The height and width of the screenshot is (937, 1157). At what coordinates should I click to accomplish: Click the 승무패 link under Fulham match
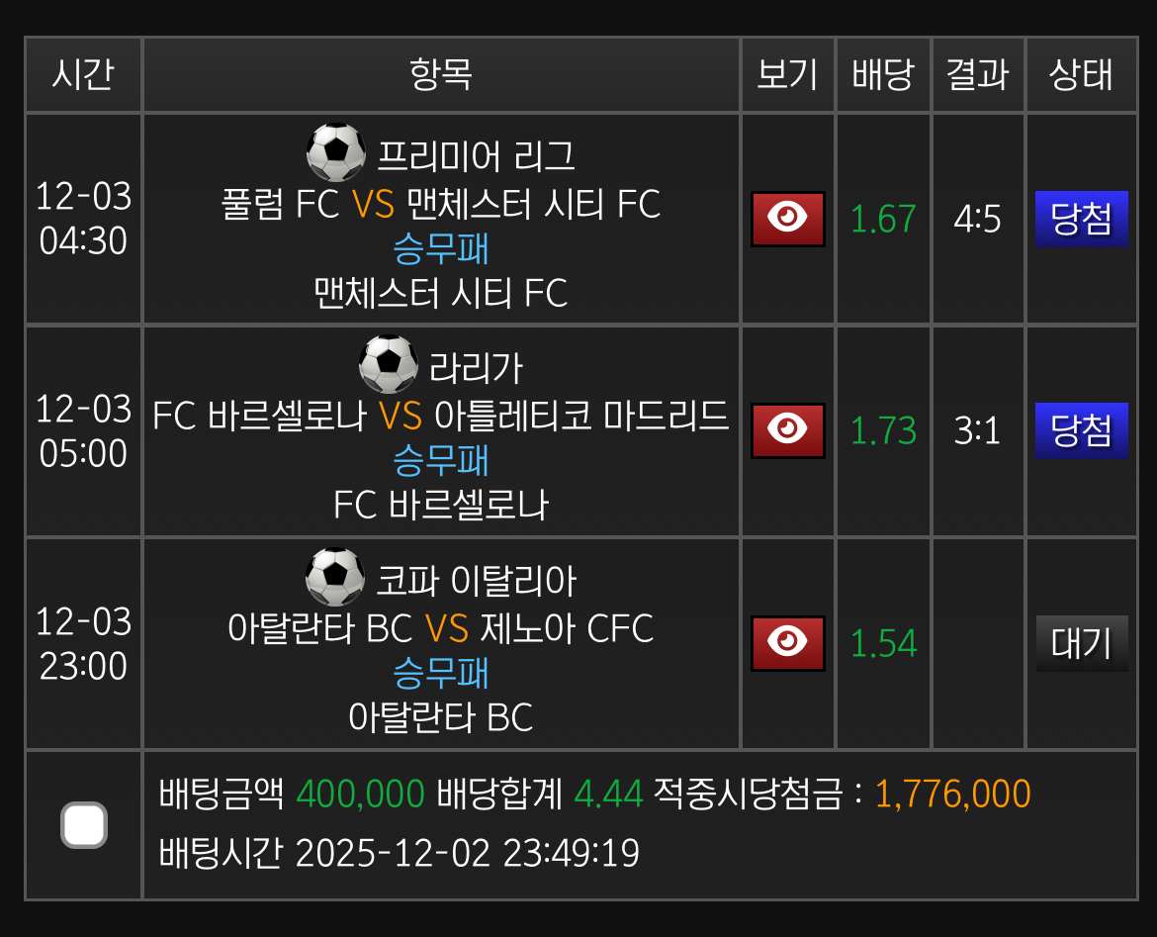(x=441, y=248)
